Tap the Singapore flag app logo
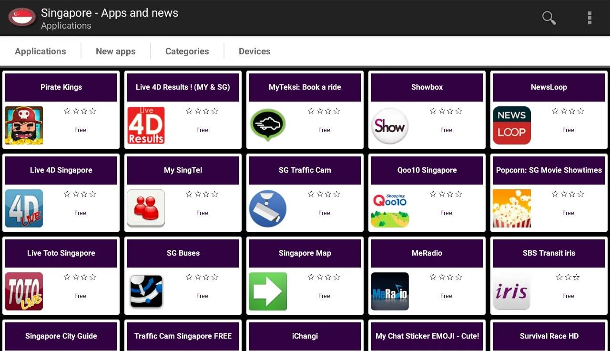 pos(22,18)
